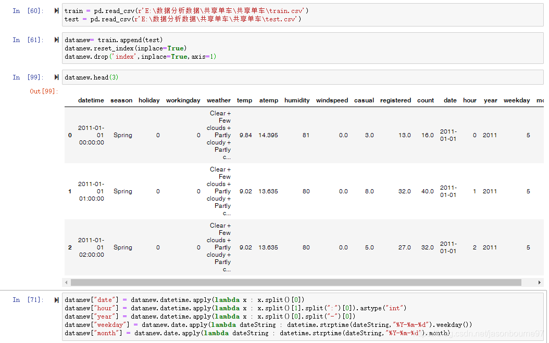Click the count value 16.0

[428, 135]
